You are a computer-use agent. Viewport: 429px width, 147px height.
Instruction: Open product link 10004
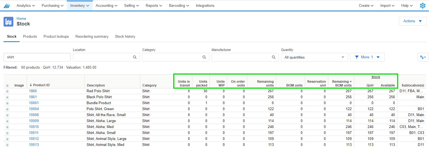(x=34, y=109)
